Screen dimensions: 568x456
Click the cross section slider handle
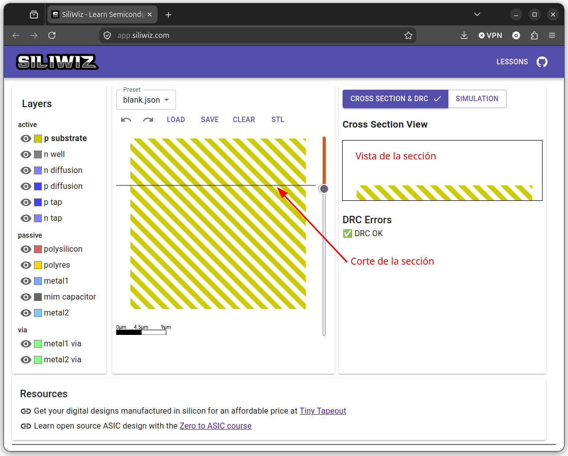point(324,189)
